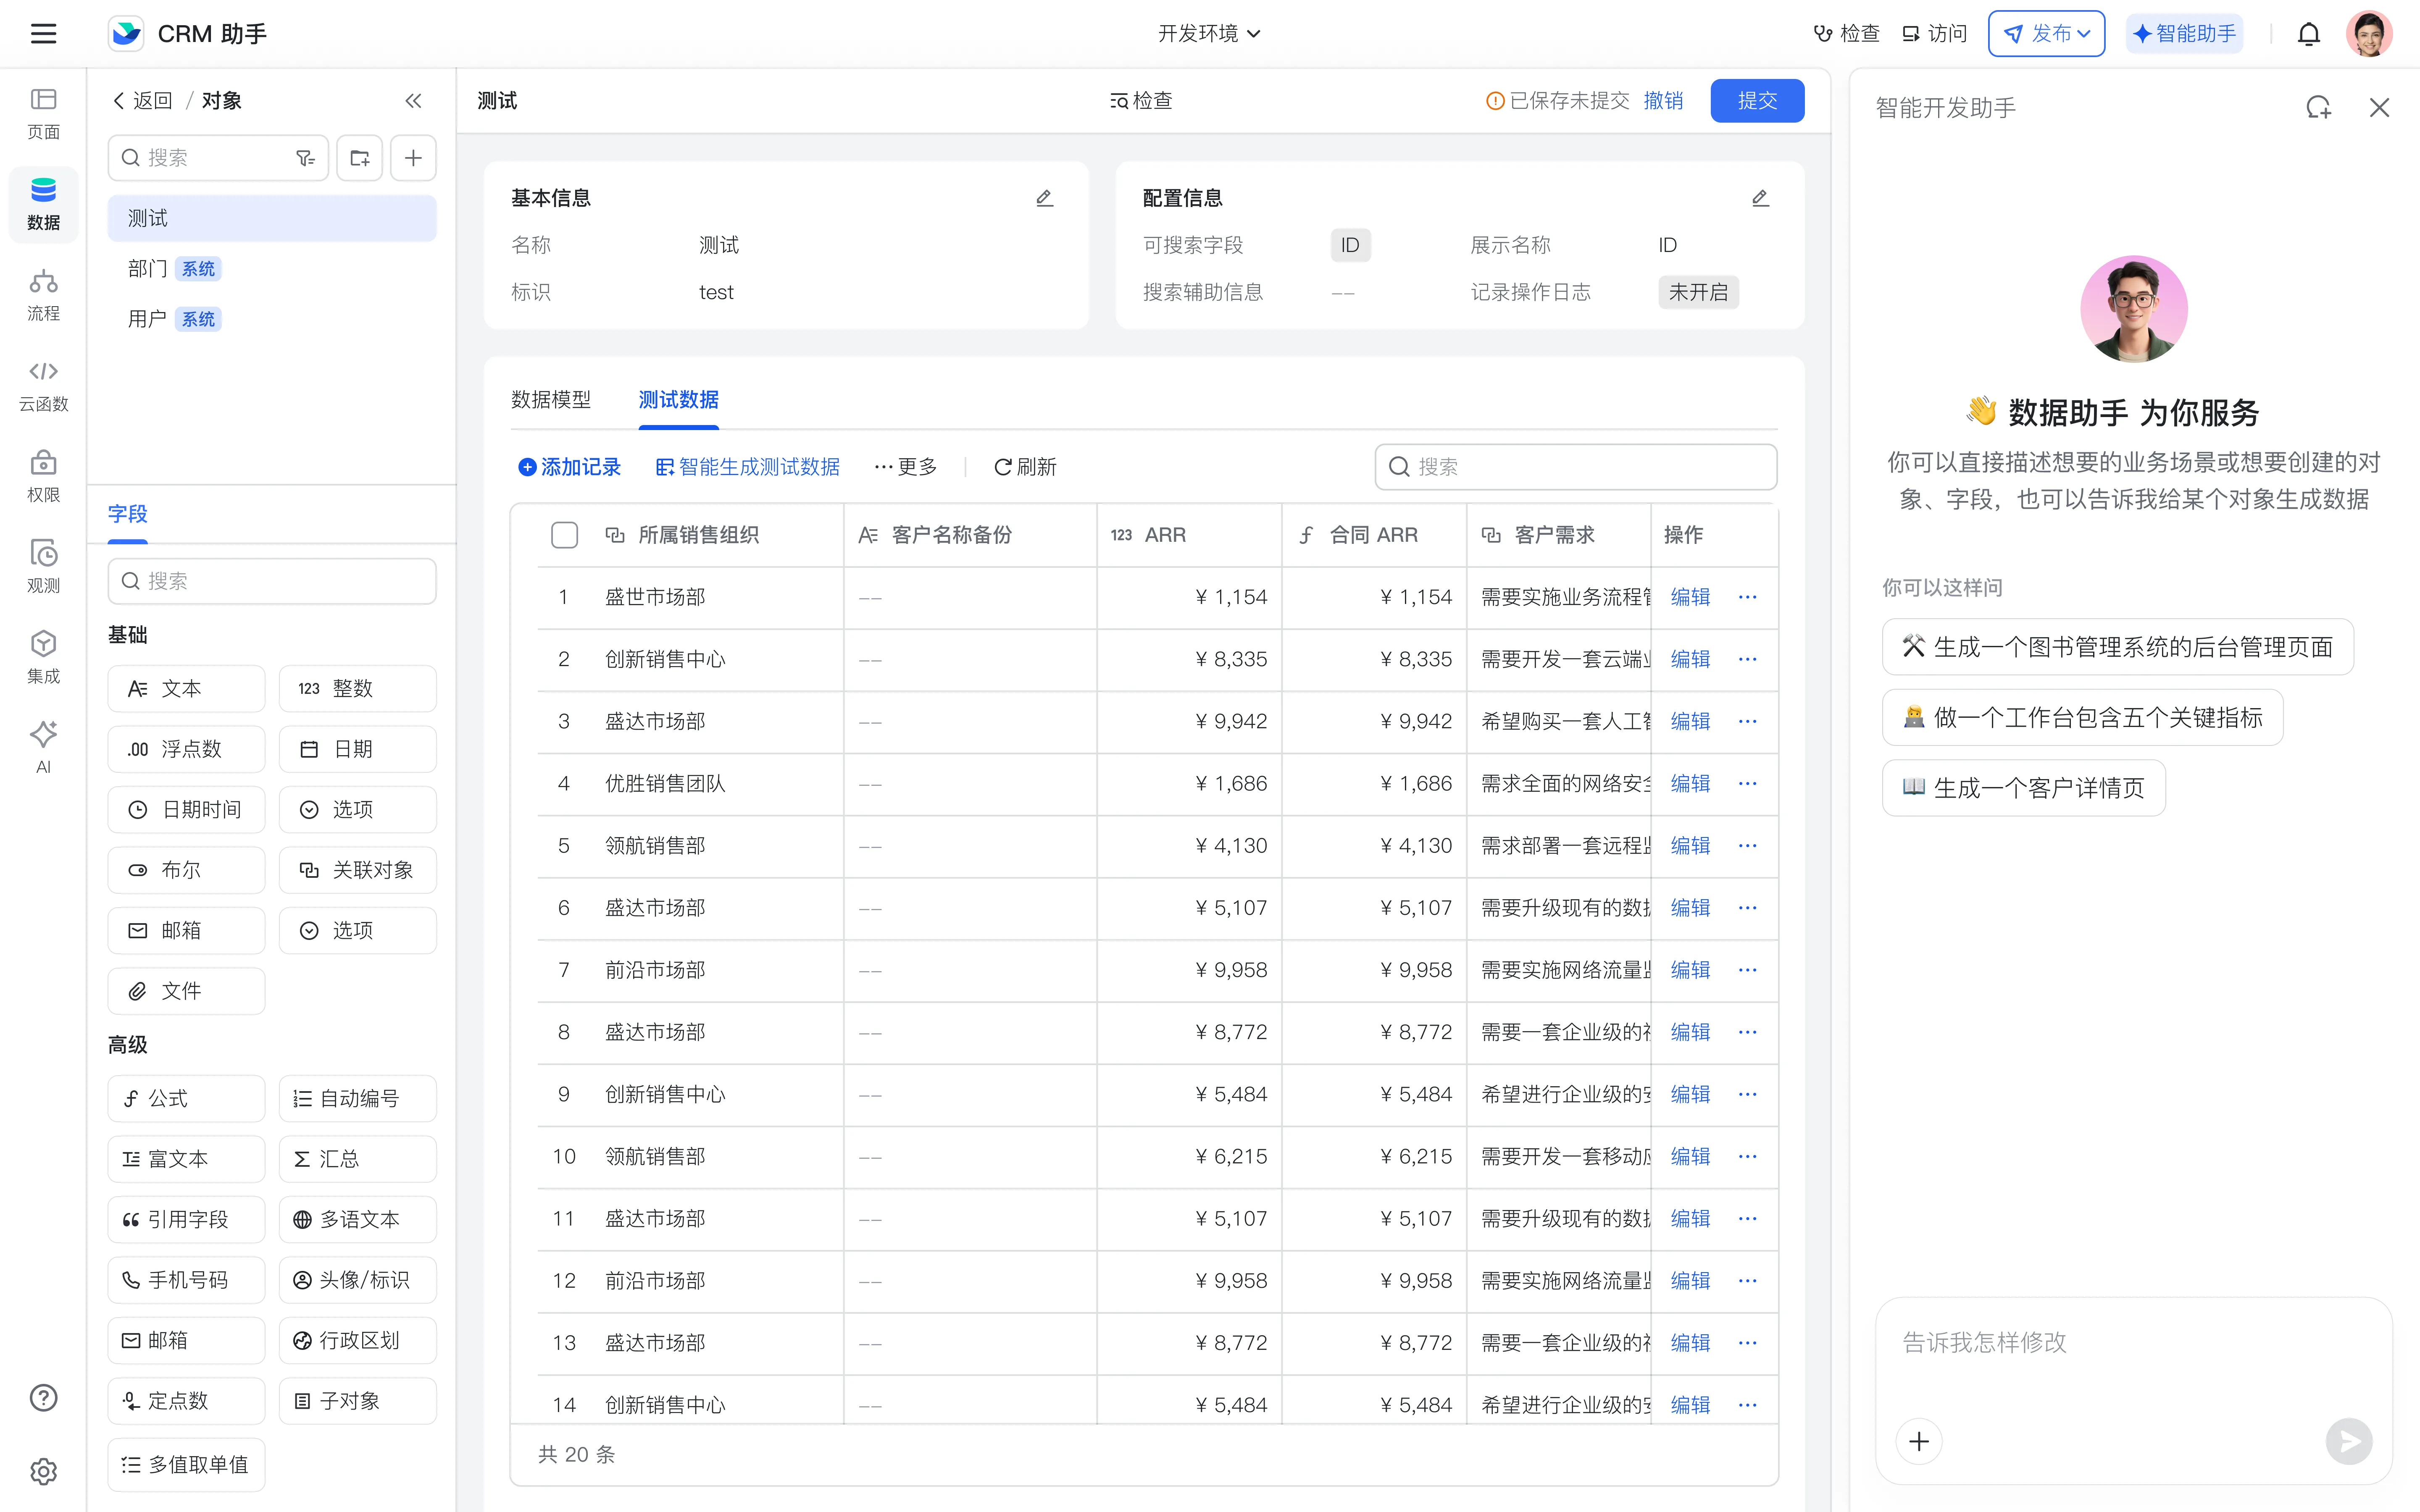
Task: Switch to the 数据模型 tab
Action: pos(551,400)
